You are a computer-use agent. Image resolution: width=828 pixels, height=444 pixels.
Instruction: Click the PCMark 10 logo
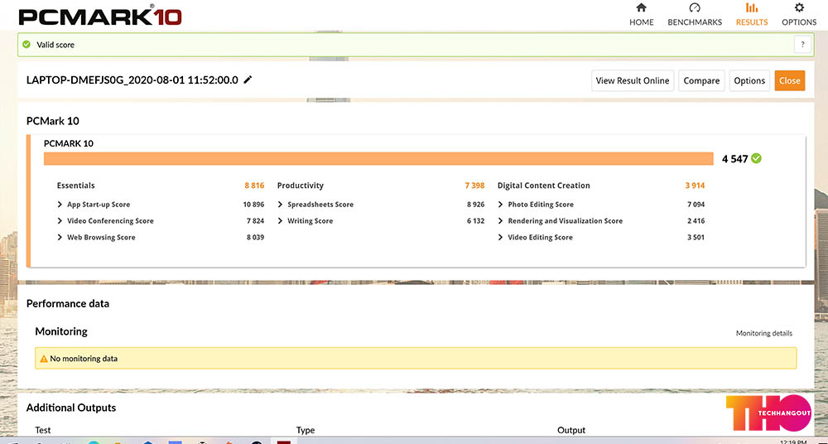point(100,16)
